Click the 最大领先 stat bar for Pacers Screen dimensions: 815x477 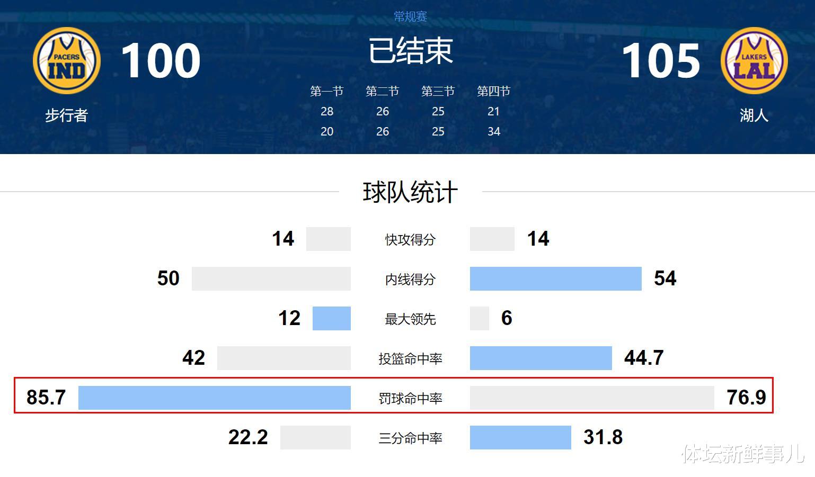click(332, 319)
